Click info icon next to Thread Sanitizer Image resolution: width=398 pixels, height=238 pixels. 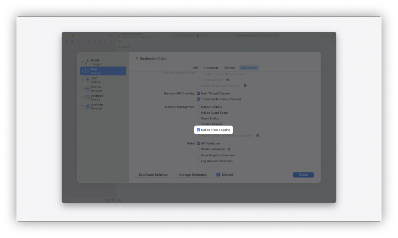tap(227, 80)
